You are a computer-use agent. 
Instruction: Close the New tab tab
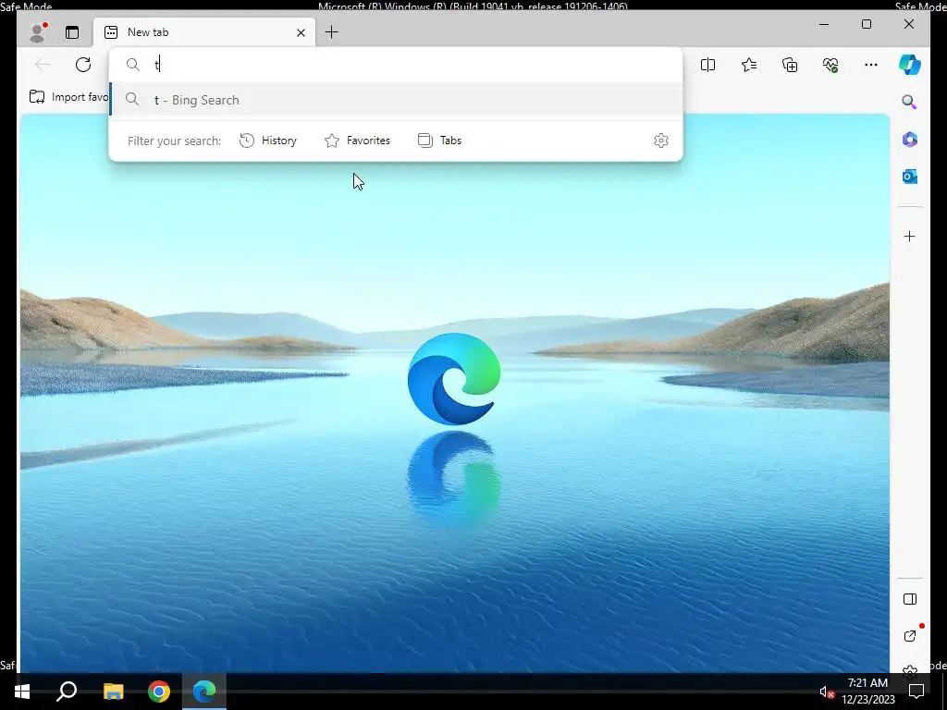tap(301, 32)
